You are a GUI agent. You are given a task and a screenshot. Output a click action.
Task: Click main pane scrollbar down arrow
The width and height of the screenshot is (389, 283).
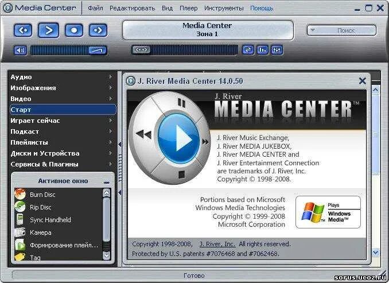[376, 253]
